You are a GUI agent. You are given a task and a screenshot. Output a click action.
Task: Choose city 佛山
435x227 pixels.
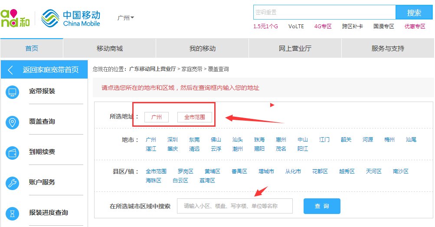click(x=216, y=140)
